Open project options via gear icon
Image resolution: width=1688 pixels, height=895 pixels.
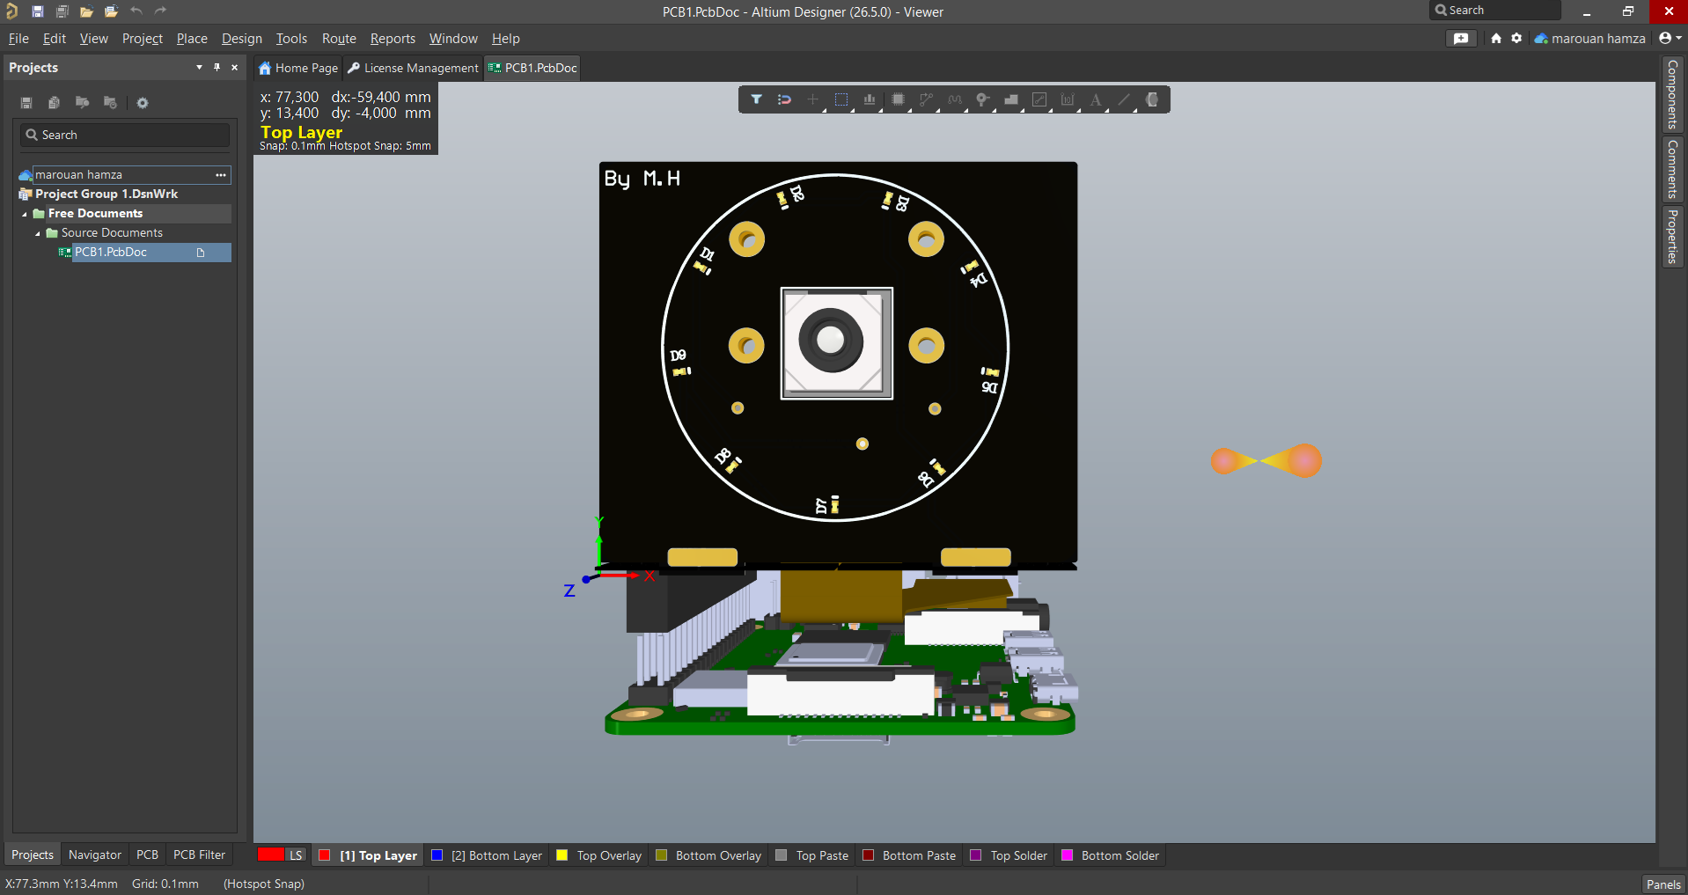[x=143, y=103]
